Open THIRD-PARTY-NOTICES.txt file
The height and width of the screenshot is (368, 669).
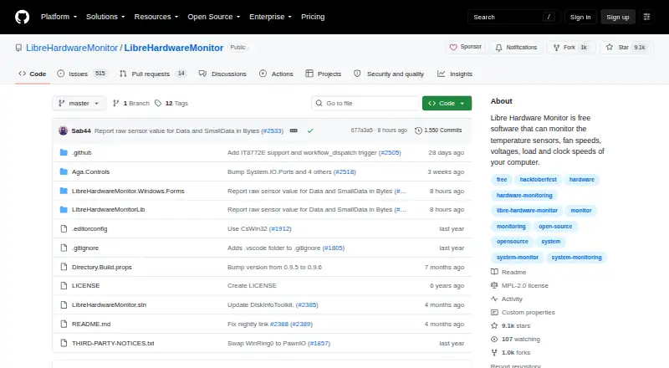click(x=113, y=343)
